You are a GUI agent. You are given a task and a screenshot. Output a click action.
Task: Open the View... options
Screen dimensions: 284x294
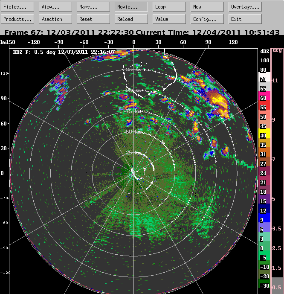(55, 7)
